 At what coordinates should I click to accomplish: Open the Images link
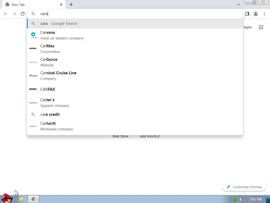click(x=247, y=27)
